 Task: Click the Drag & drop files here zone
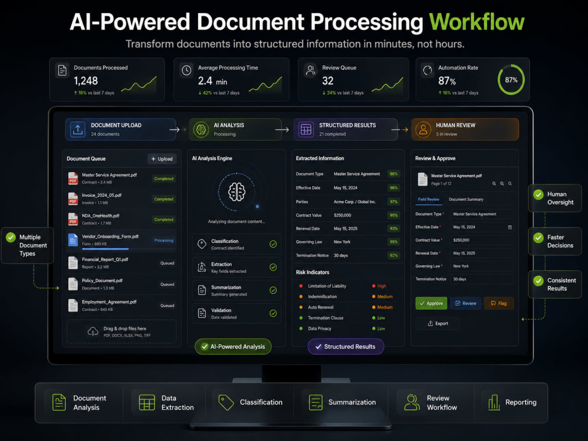pyautogui.click(x=121, y=332)
